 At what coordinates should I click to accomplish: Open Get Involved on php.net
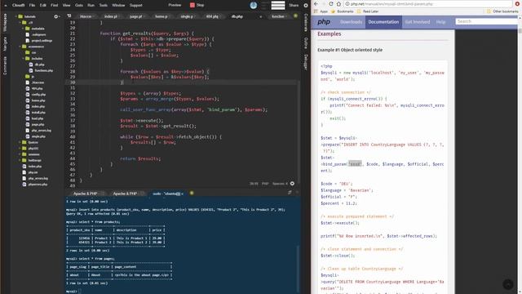click(x=418, y=22)
